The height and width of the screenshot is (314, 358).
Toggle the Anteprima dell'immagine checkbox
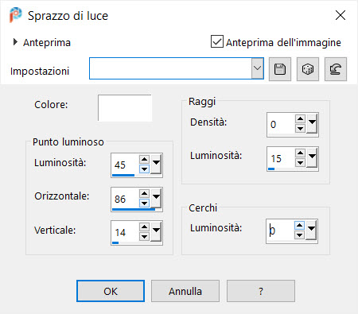(217, 41)
